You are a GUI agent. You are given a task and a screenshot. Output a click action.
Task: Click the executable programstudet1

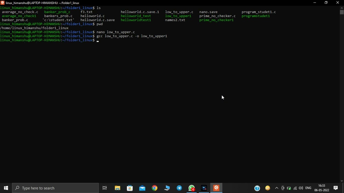(256, 16)
